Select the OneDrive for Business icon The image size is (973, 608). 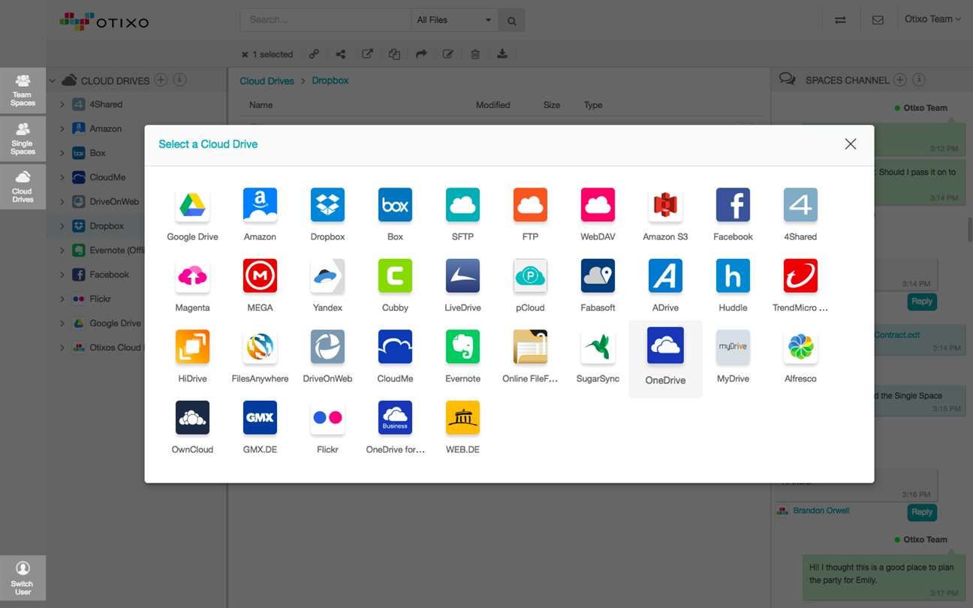coord(395,417)
